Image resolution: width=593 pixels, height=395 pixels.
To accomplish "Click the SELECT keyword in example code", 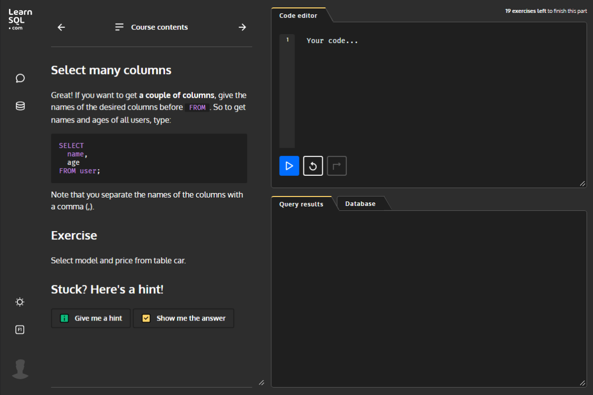I will coord(71,146).
